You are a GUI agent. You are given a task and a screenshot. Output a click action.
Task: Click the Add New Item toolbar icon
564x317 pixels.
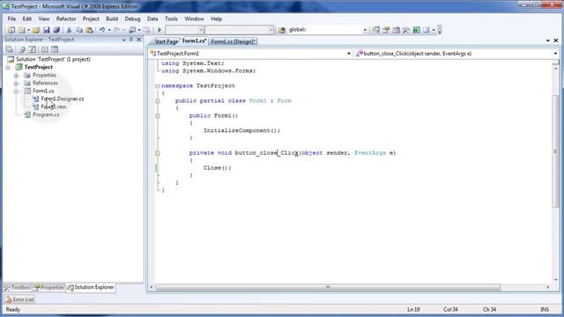click(x=21, y=30)
